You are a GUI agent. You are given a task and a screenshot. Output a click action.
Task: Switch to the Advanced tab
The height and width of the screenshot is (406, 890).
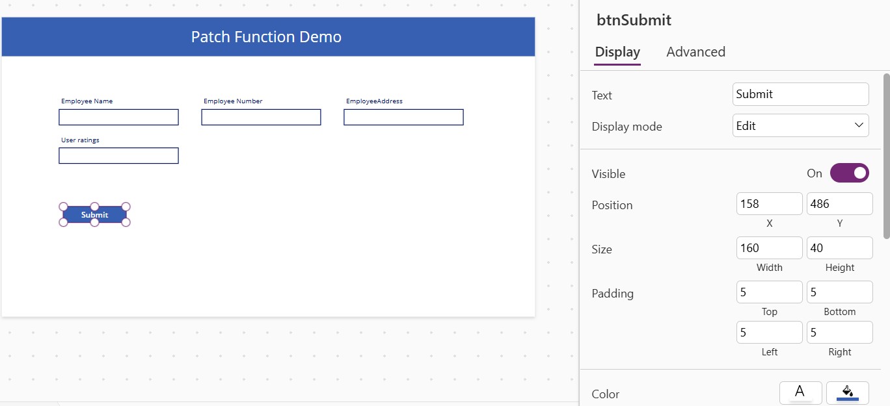point(695,52)
